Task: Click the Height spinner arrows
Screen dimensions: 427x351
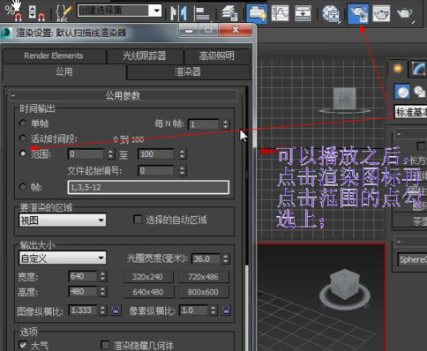Action: [x=102, y=292]
